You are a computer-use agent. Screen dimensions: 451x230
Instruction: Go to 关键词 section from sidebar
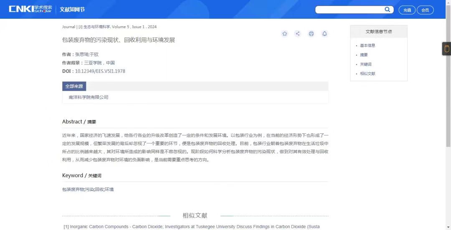[365, 64]
